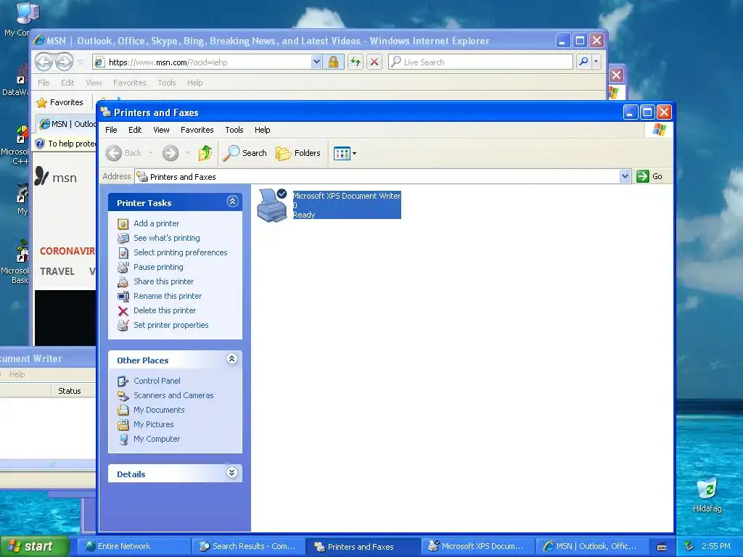743x557 pixels.
Task: Open the Internet Explorer URL dropdown
Action: click(316, 62)
